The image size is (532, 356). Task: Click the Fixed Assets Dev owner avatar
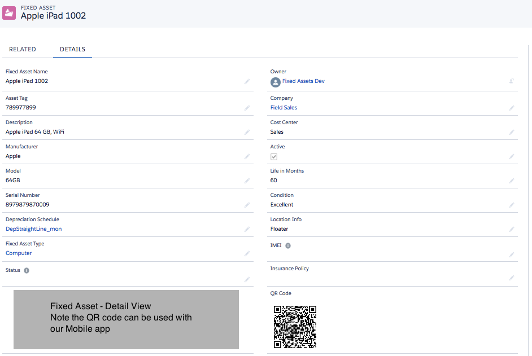(275, 82)
